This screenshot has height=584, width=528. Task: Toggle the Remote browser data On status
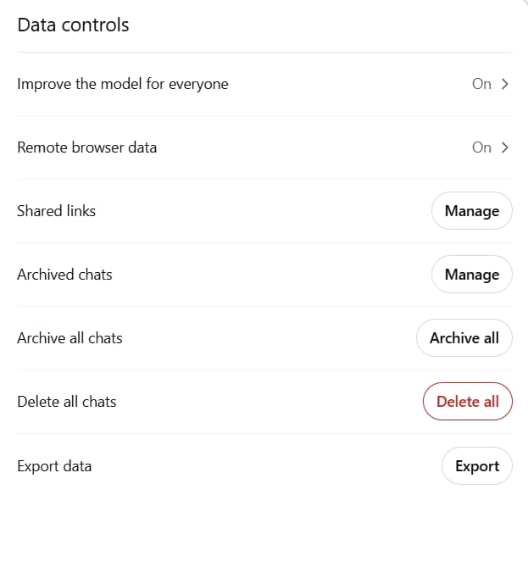481,147
